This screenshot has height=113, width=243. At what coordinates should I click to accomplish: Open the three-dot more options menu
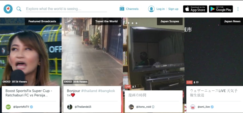point(238,9)
